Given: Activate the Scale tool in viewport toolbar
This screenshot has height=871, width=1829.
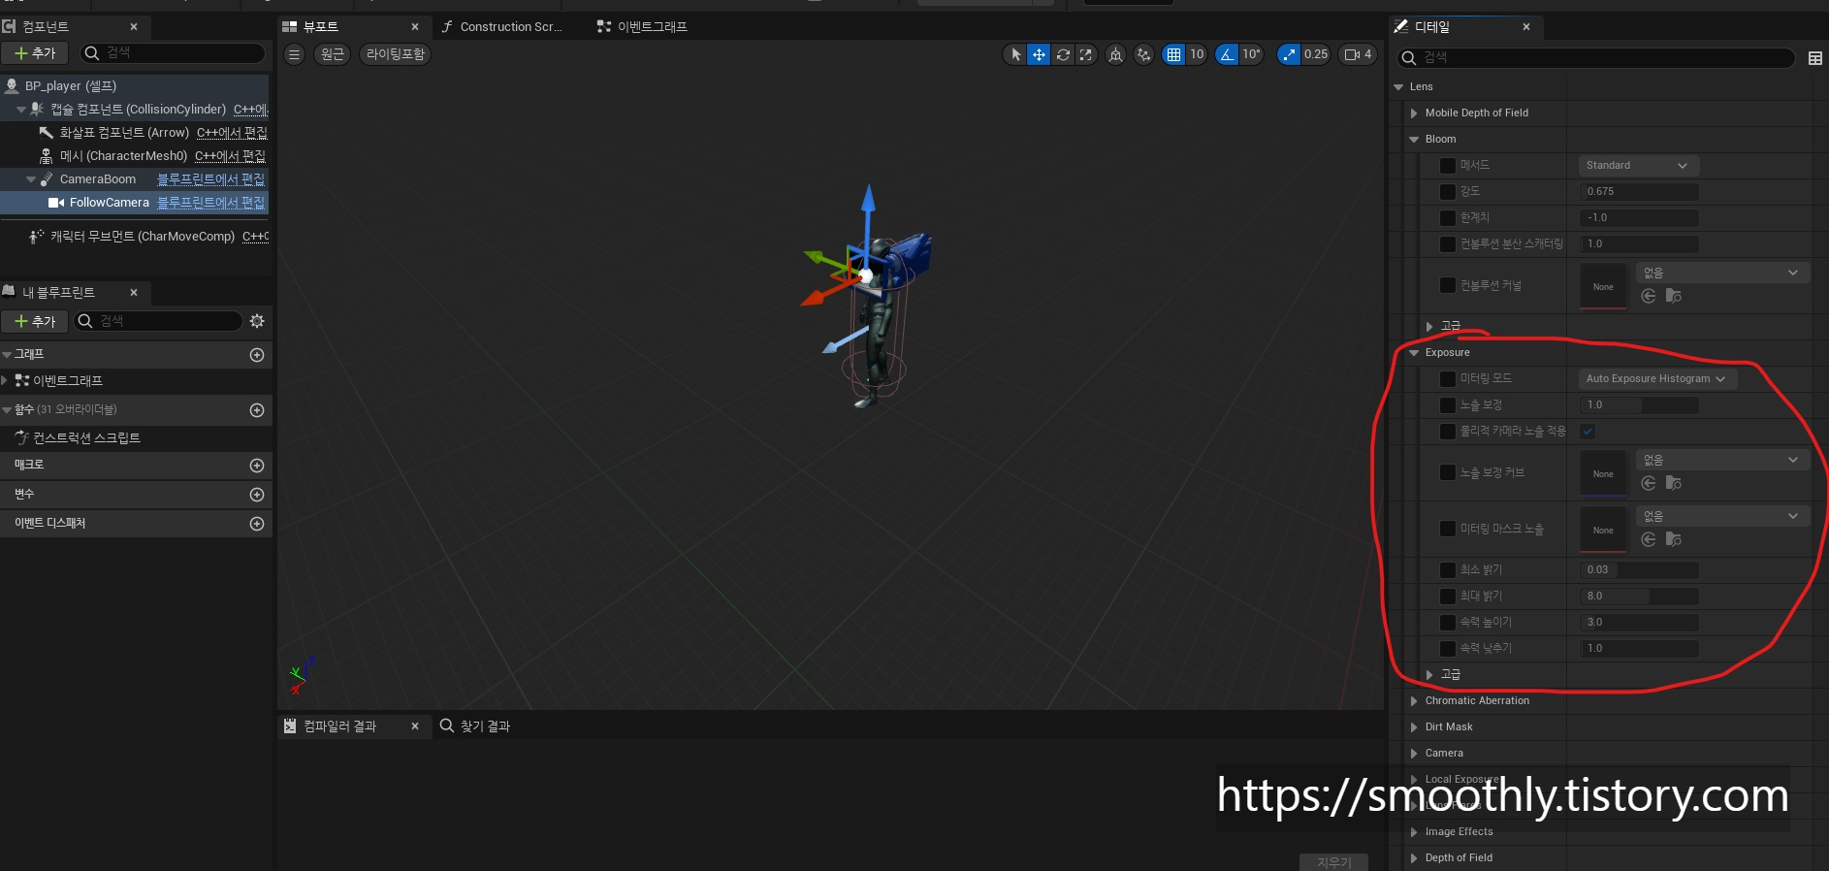Looking at the screenshot, I should pyautogui.click(x=1086, y=54).
